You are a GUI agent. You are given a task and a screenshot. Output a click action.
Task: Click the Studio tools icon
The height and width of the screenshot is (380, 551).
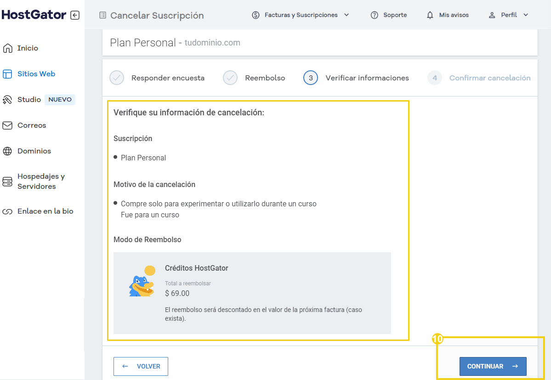7,100
